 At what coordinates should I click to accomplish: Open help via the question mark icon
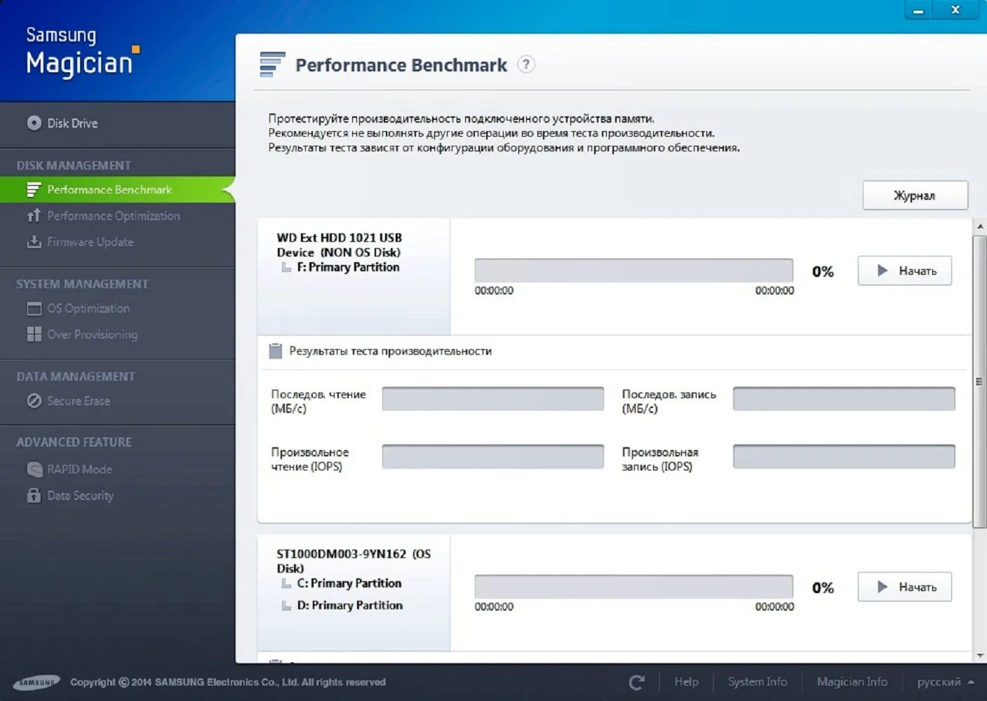(526, 64)
